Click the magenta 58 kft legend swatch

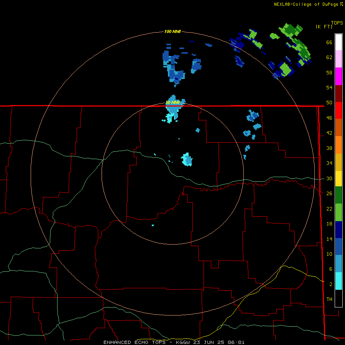tap(338, 76)
